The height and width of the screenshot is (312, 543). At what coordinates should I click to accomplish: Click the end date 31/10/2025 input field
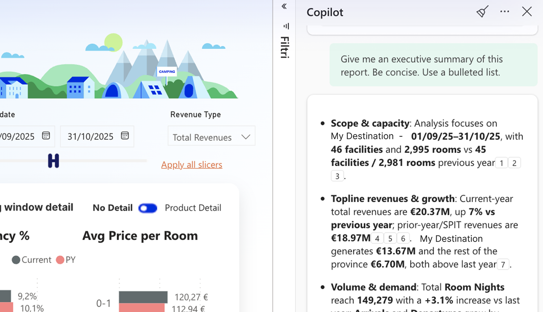point(91,136)
